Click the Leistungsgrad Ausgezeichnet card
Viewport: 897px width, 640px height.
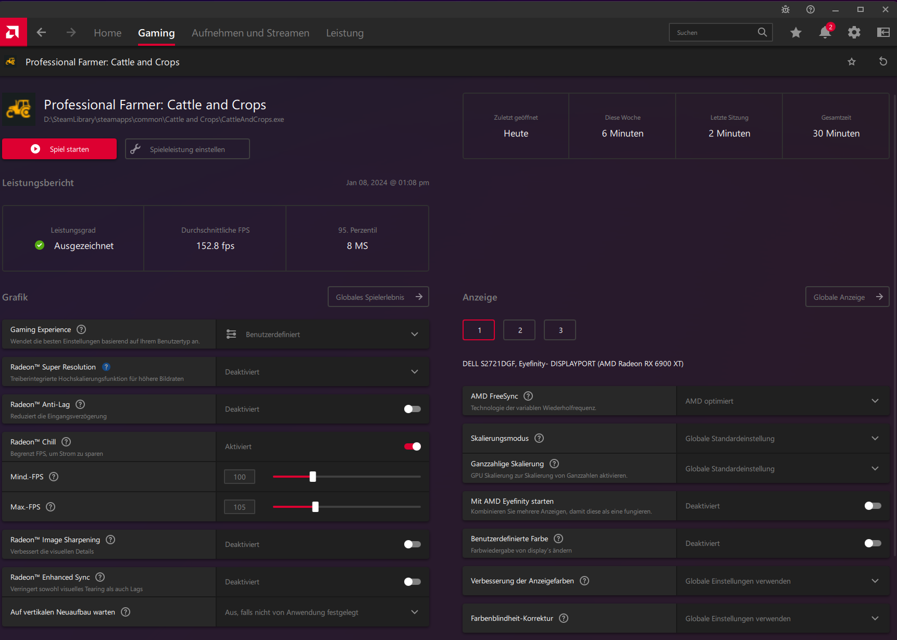pyautogui.click(x=73, y=238)
